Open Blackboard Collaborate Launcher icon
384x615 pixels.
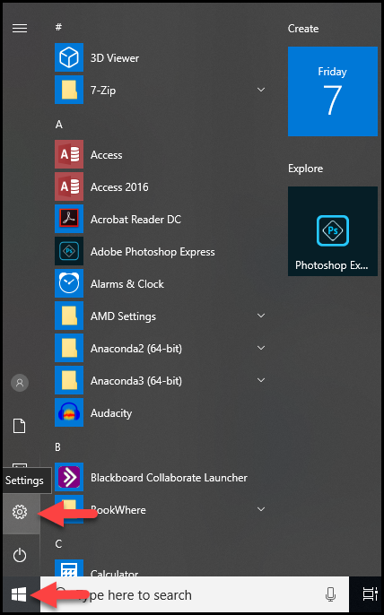tap(69, 477)
